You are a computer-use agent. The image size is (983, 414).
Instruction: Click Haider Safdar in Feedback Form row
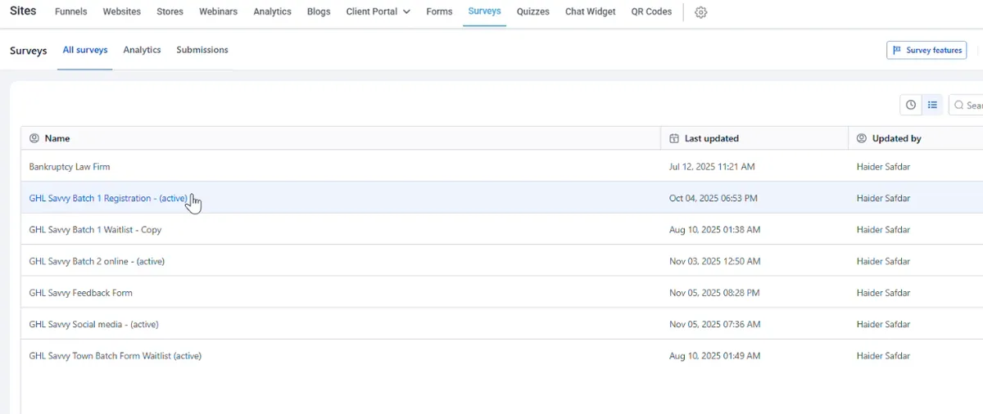[x=883, y=293]
